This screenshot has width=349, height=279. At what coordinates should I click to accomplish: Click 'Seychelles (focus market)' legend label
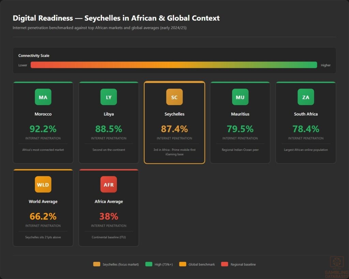point(121,264)
